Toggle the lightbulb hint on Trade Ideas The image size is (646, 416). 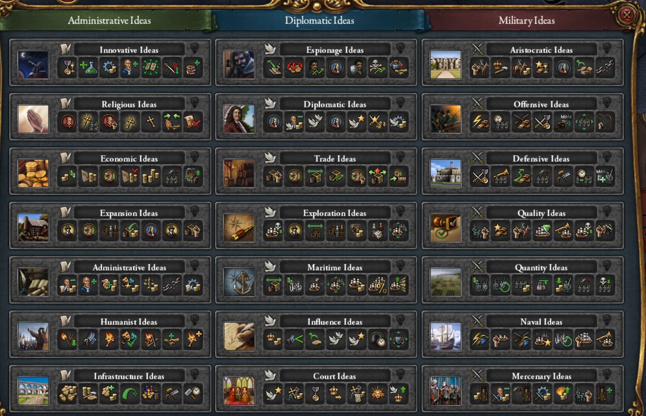400,157
